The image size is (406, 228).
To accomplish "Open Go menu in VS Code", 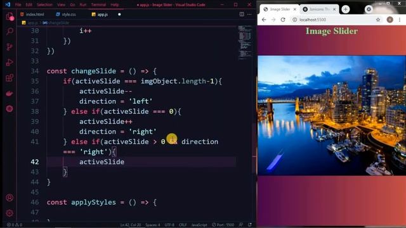I will click(x=72, y=4).
